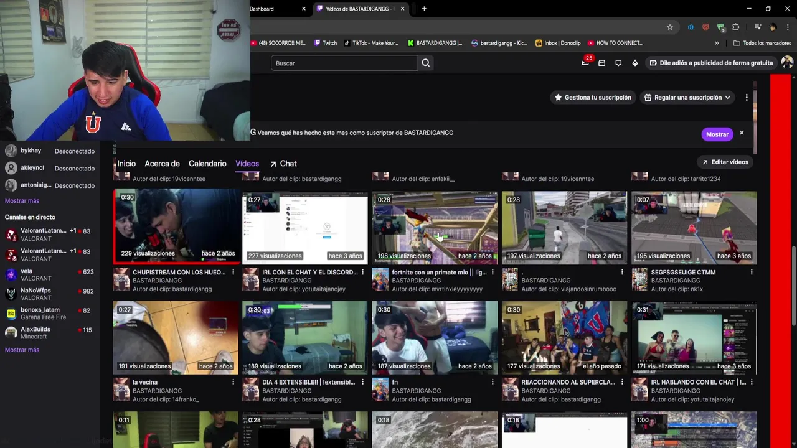Click Editar vídeos link
Viewport: 797px width, 448px height.
725,162
